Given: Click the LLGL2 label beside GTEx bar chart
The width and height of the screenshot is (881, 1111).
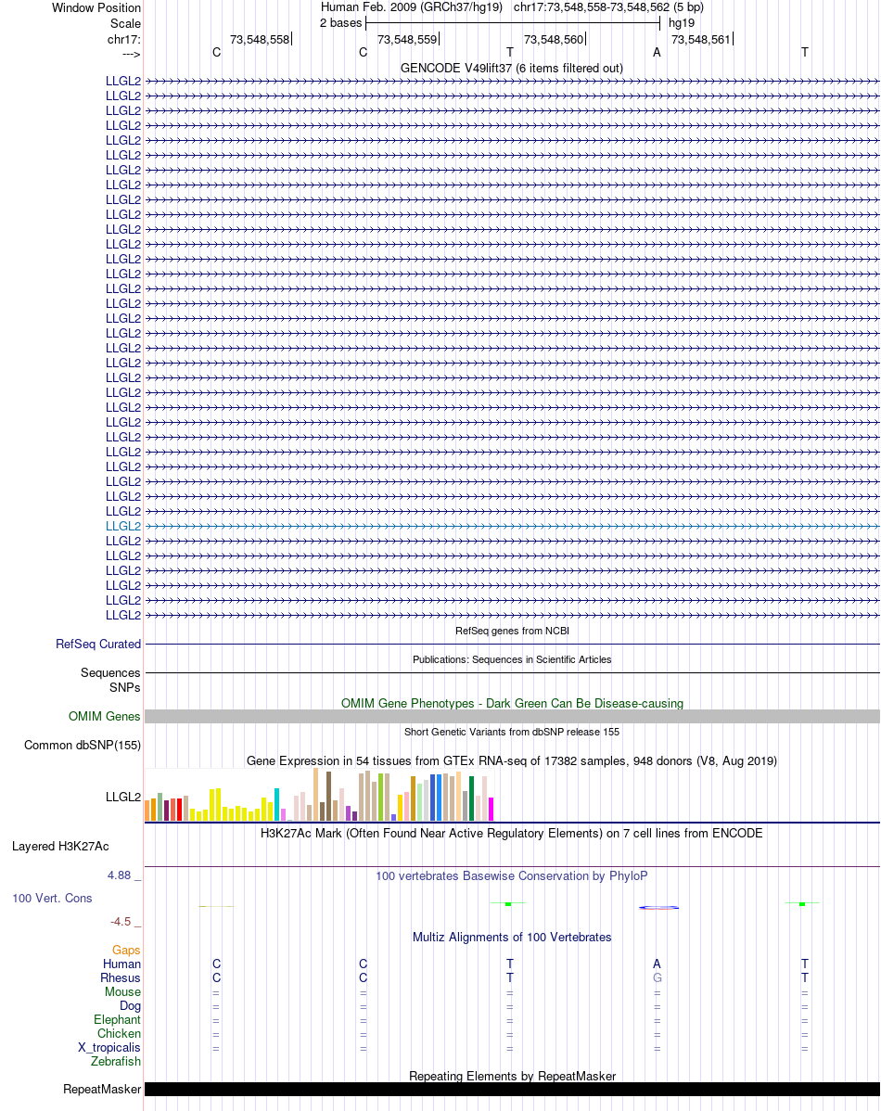Looking at the screenshot, I should pos(123,798).
